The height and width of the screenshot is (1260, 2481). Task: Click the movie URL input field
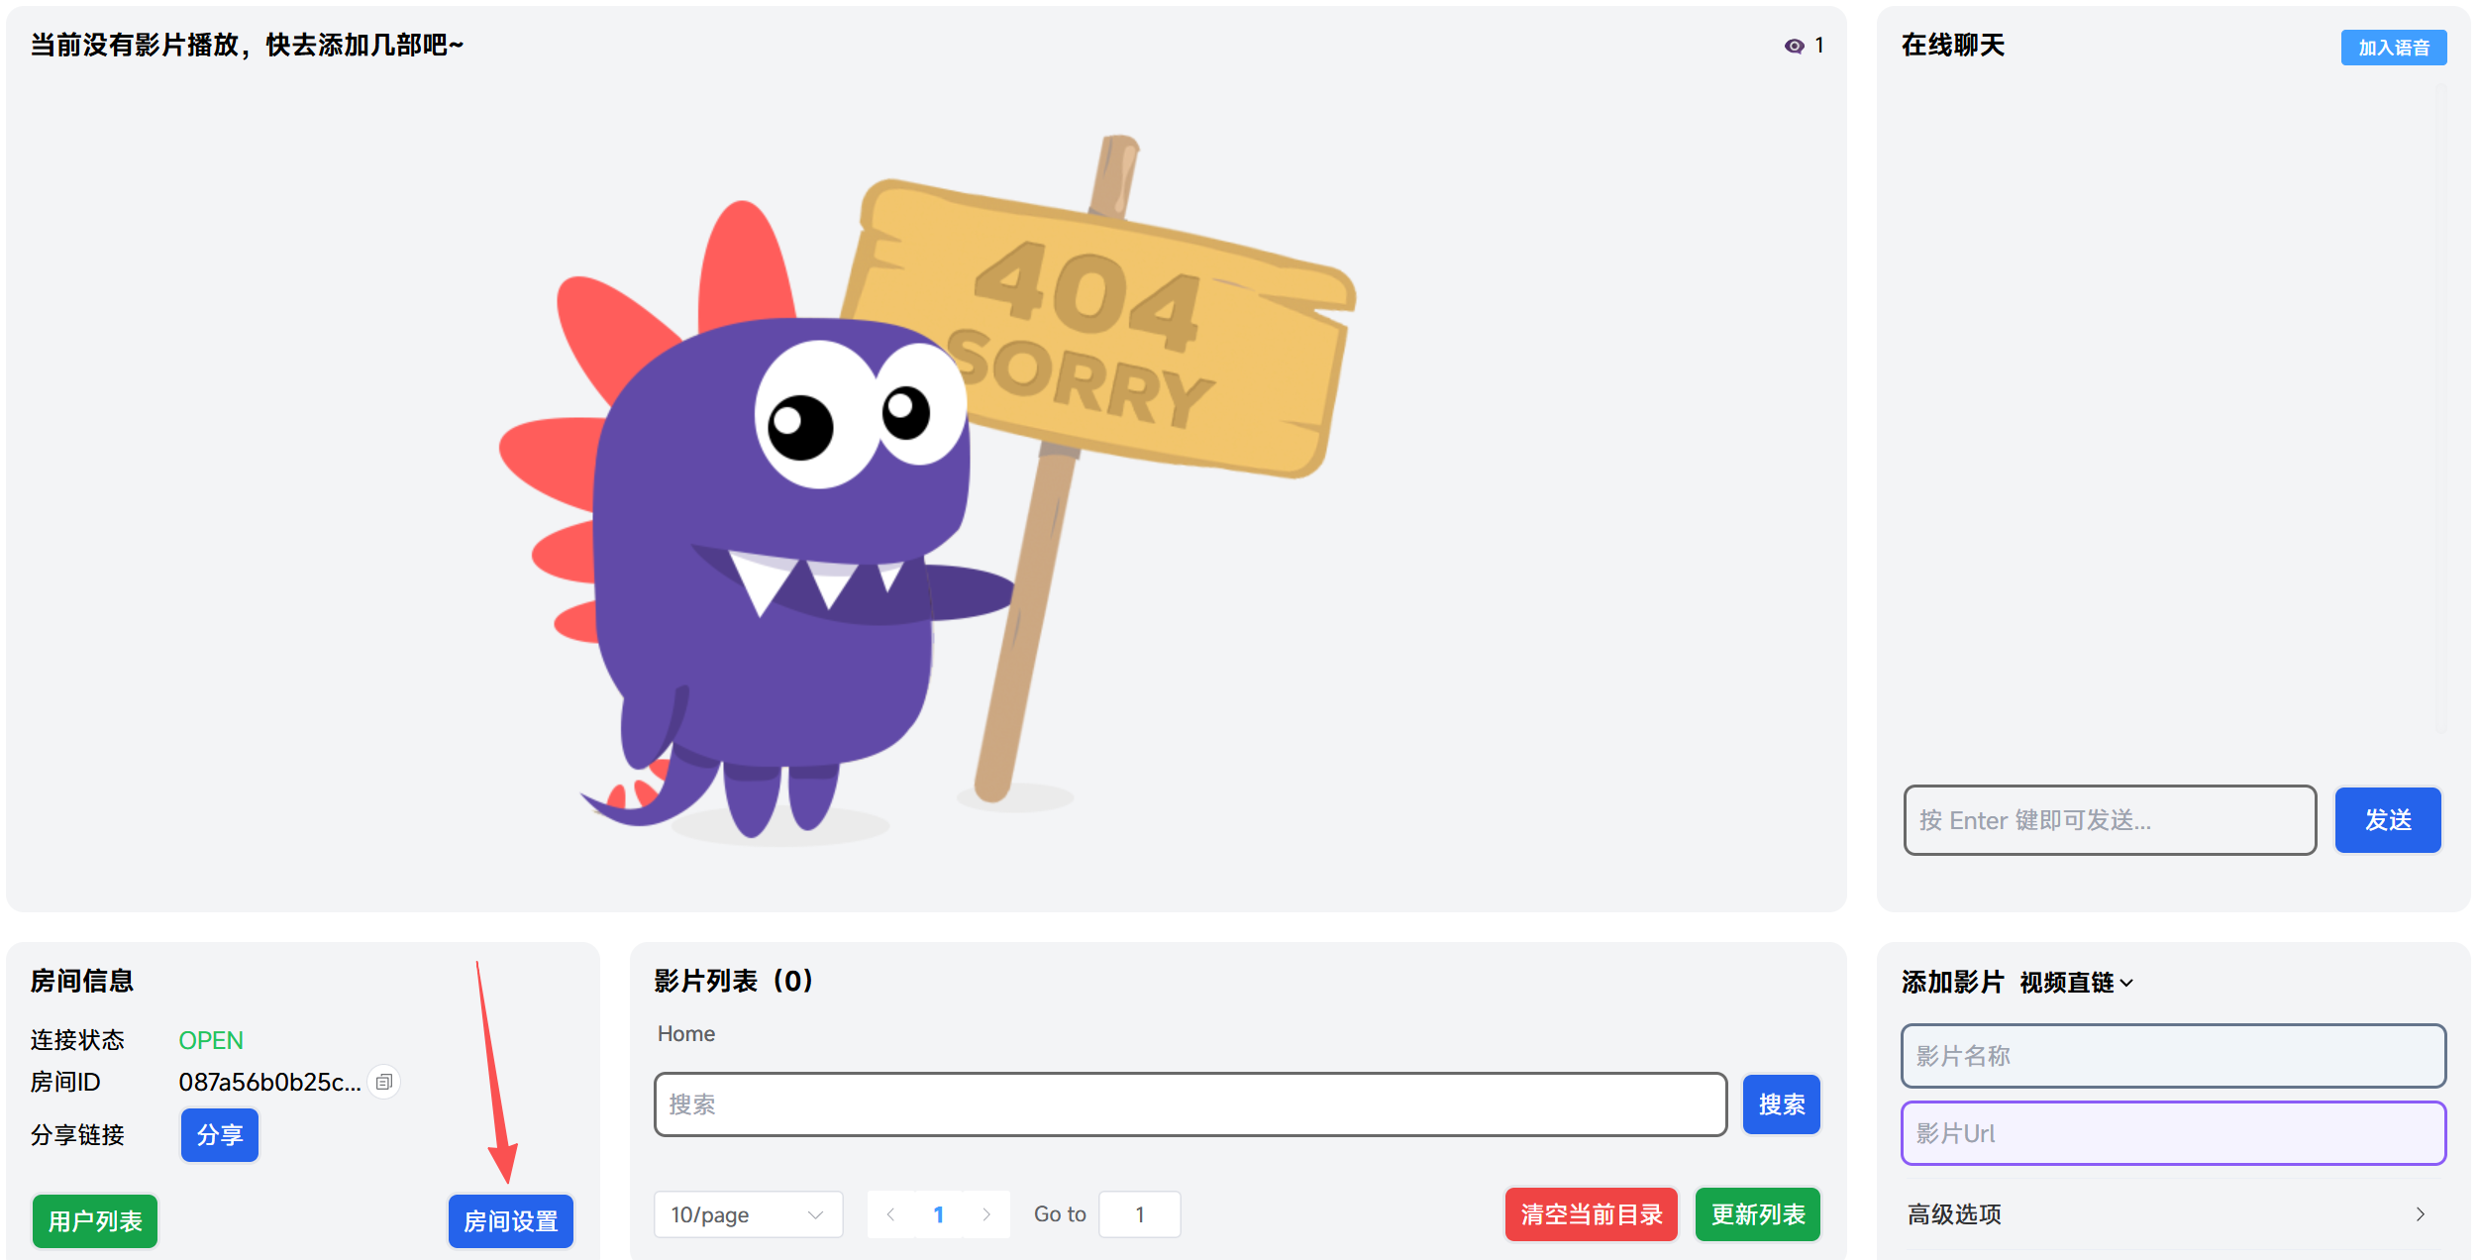click(x=2172, y=1133)
